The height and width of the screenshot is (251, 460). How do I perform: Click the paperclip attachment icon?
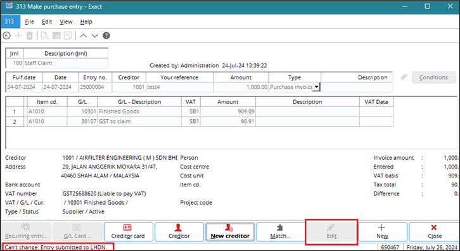(x=404, y=77)
